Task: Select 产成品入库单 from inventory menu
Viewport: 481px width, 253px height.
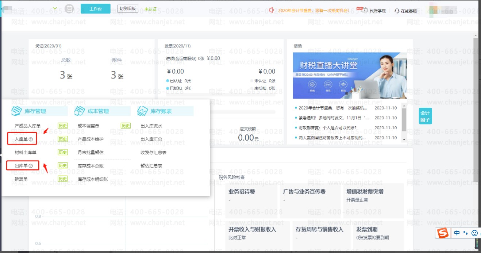Action: (28, 126)
